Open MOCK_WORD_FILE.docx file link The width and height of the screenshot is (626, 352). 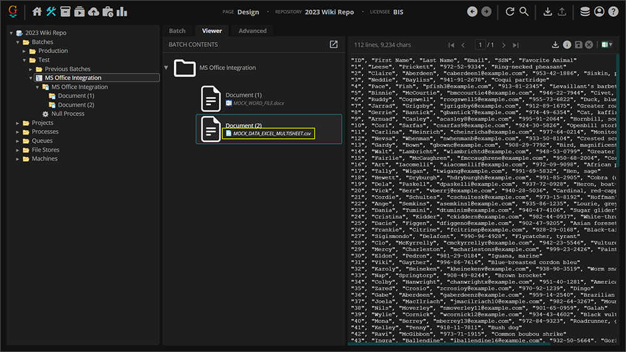258,103
